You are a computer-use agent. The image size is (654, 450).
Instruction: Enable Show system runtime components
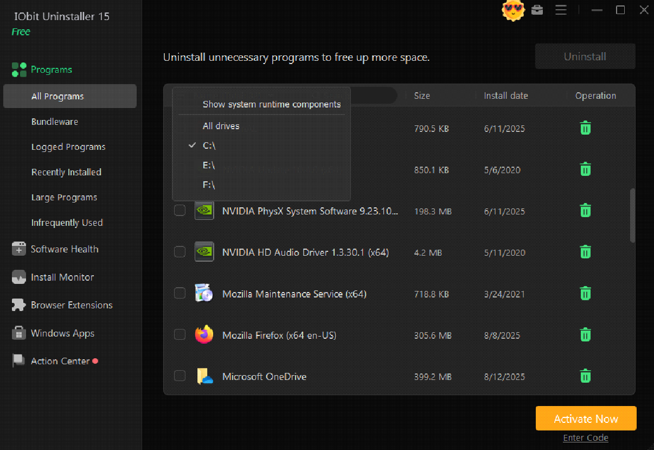coord(271,104)
